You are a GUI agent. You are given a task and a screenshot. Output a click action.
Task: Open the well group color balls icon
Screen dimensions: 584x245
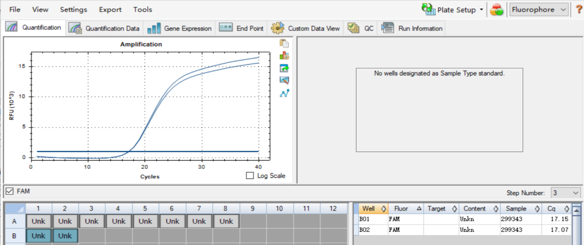point(497,10)
